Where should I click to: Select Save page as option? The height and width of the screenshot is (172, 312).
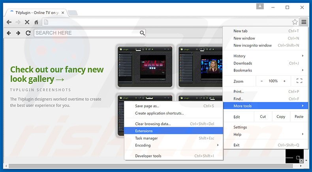tap(174, 106)
